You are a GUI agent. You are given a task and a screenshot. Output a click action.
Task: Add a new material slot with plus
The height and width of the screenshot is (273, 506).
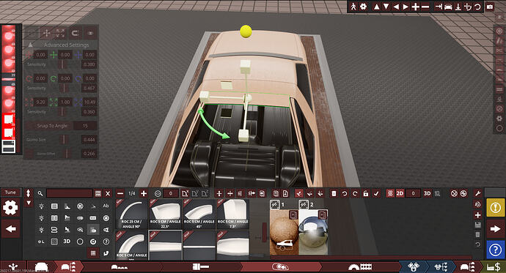477,214
